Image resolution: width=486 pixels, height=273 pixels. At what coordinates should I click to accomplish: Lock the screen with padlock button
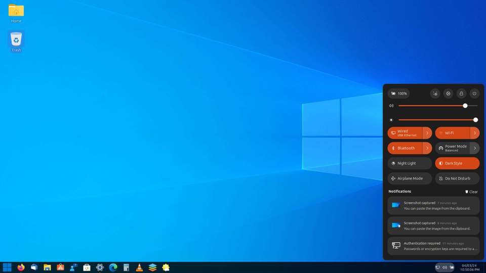[x=461, y=94]
